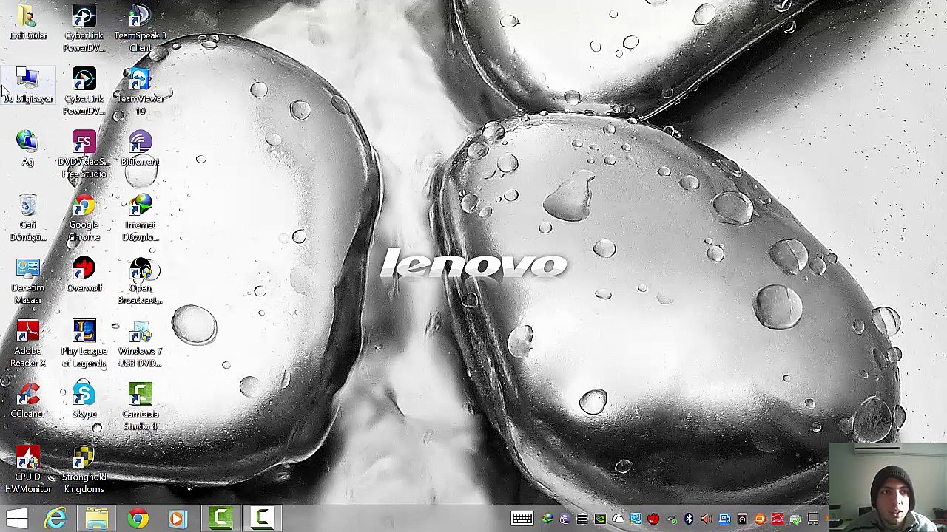The width and height of the screenshot is (947, 532).
Task: Click the red Overwolf tray icon
Action: tap(653, 519)
